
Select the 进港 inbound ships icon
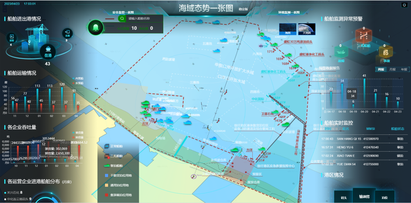pyautogui.click(x=11, y=37)
